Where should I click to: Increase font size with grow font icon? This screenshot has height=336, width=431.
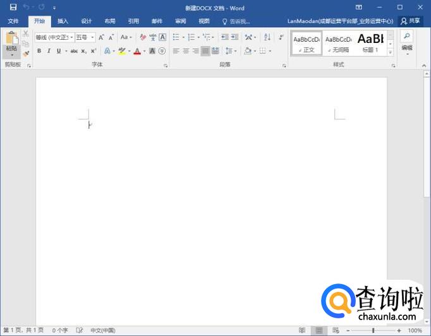[x=101, y=37]
